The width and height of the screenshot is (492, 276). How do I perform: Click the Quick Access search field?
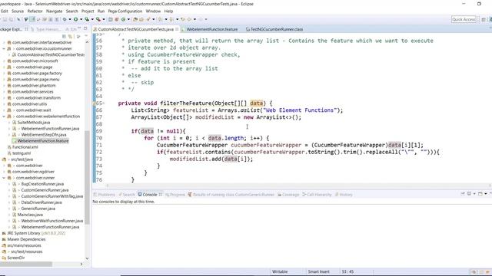(464, 19)
